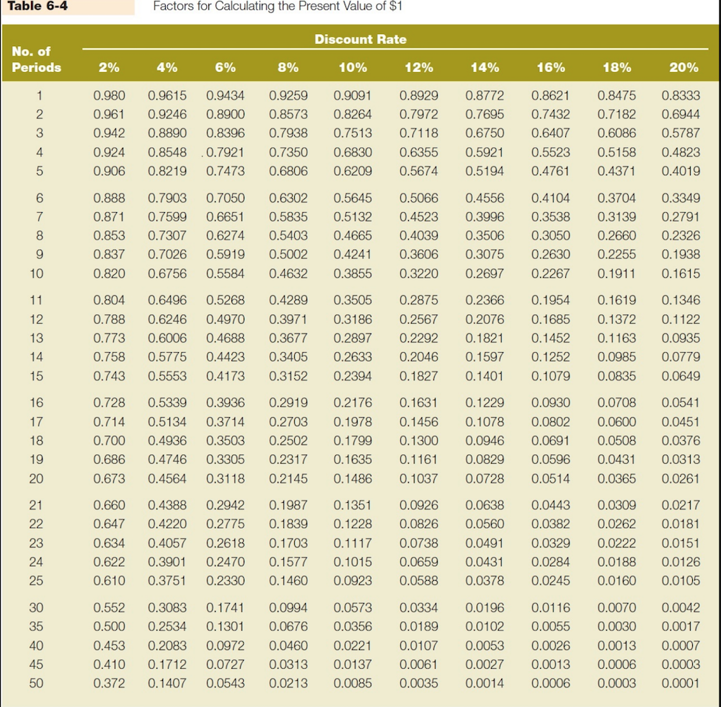721x707 pixels.
Task: Click the 16% column header
Action: tap(551, 68)
